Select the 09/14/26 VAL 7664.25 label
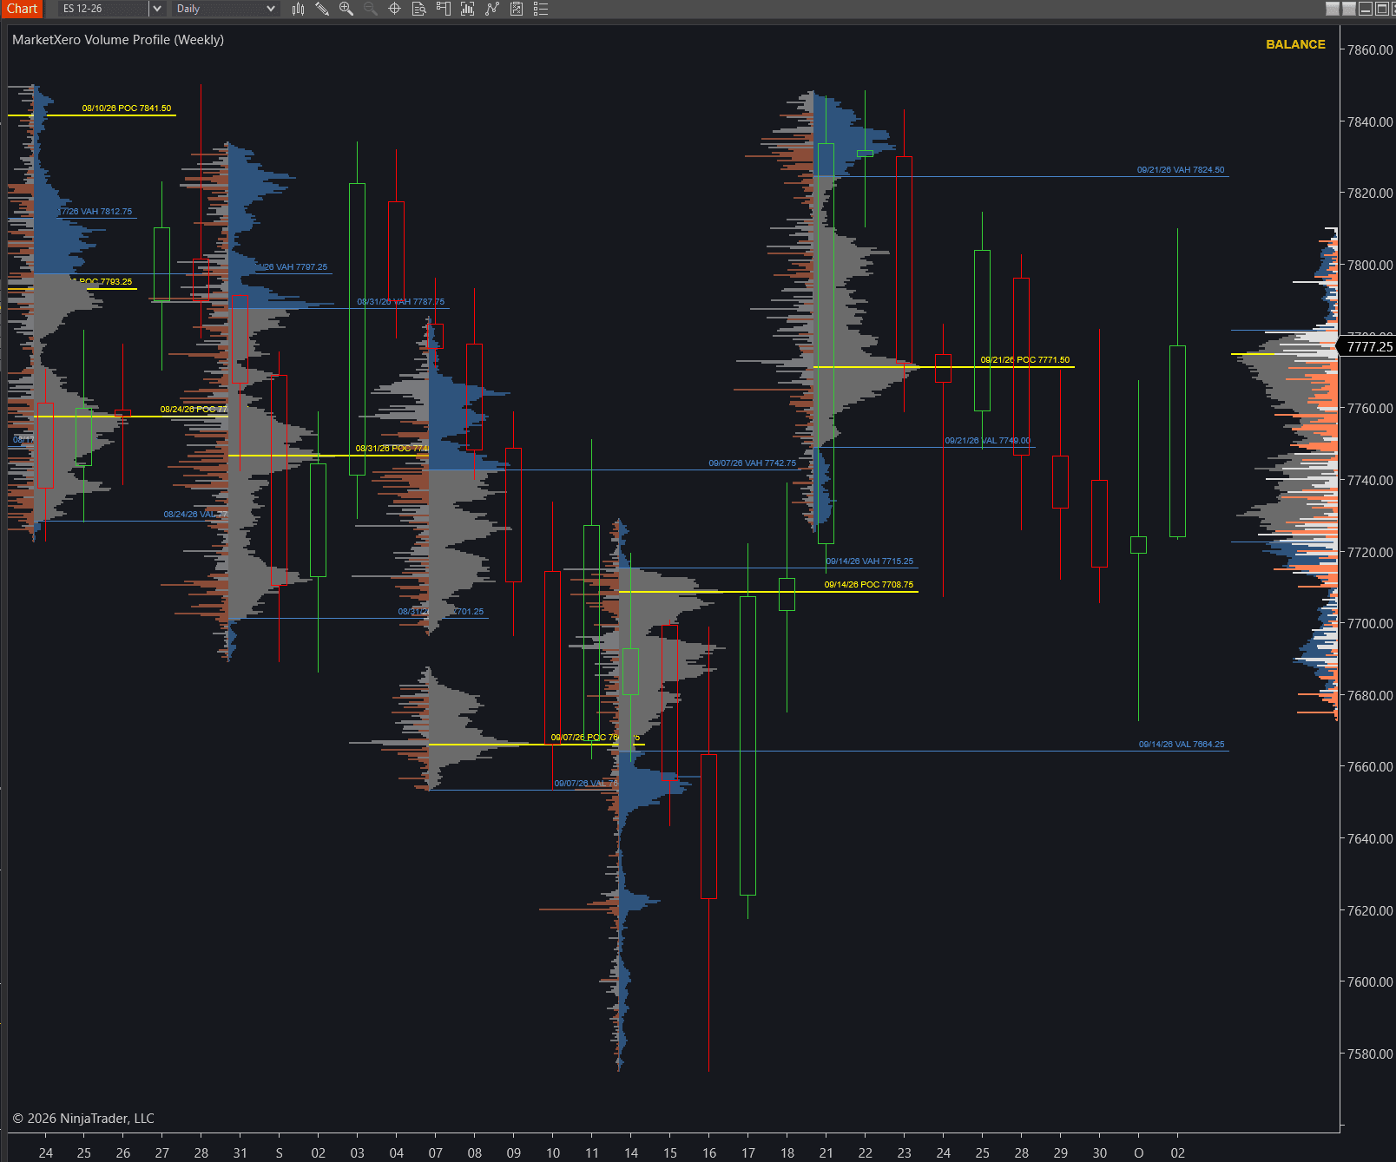The height and width of the screenshot is (1162, 1396). pos(1182,745)
